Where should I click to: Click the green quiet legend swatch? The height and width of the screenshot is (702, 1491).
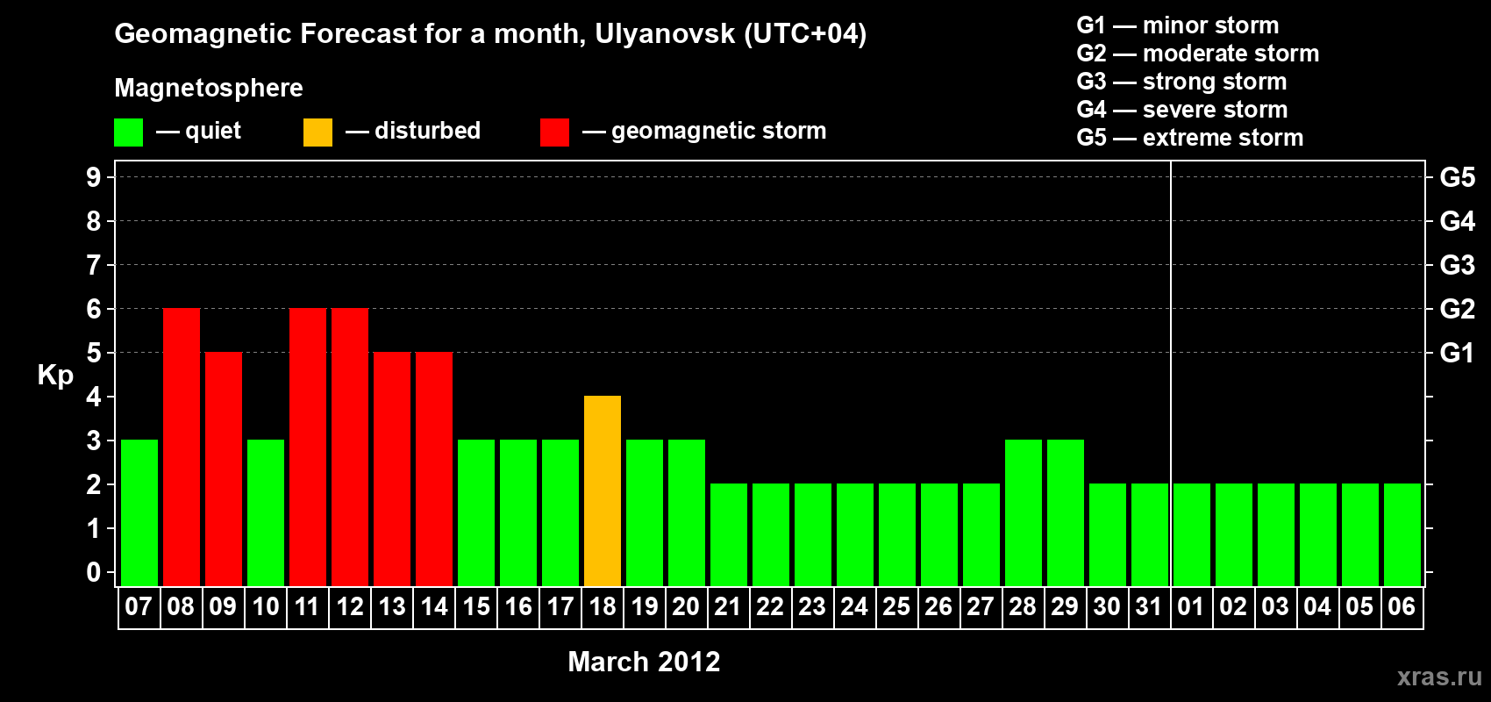click(128, 133)
